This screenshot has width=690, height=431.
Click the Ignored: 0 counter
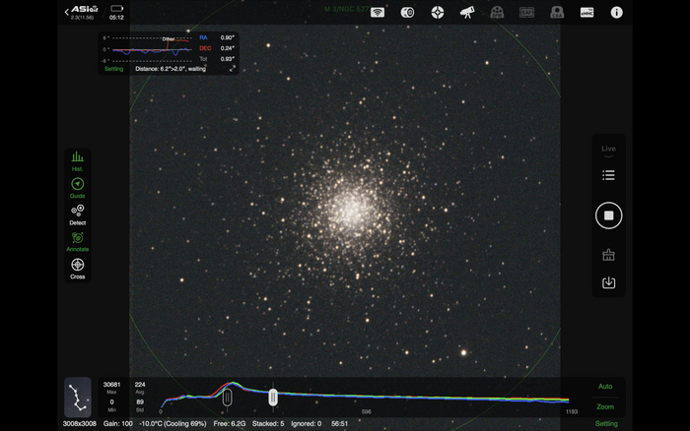307,424
